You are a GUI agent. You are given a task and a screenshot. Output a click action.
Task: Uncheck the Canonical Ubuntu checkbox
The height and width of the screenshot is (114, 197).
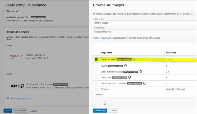tap(96, 59)
